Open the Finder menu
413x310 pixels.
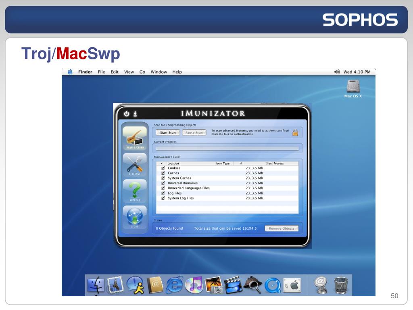tap(85, 72)
